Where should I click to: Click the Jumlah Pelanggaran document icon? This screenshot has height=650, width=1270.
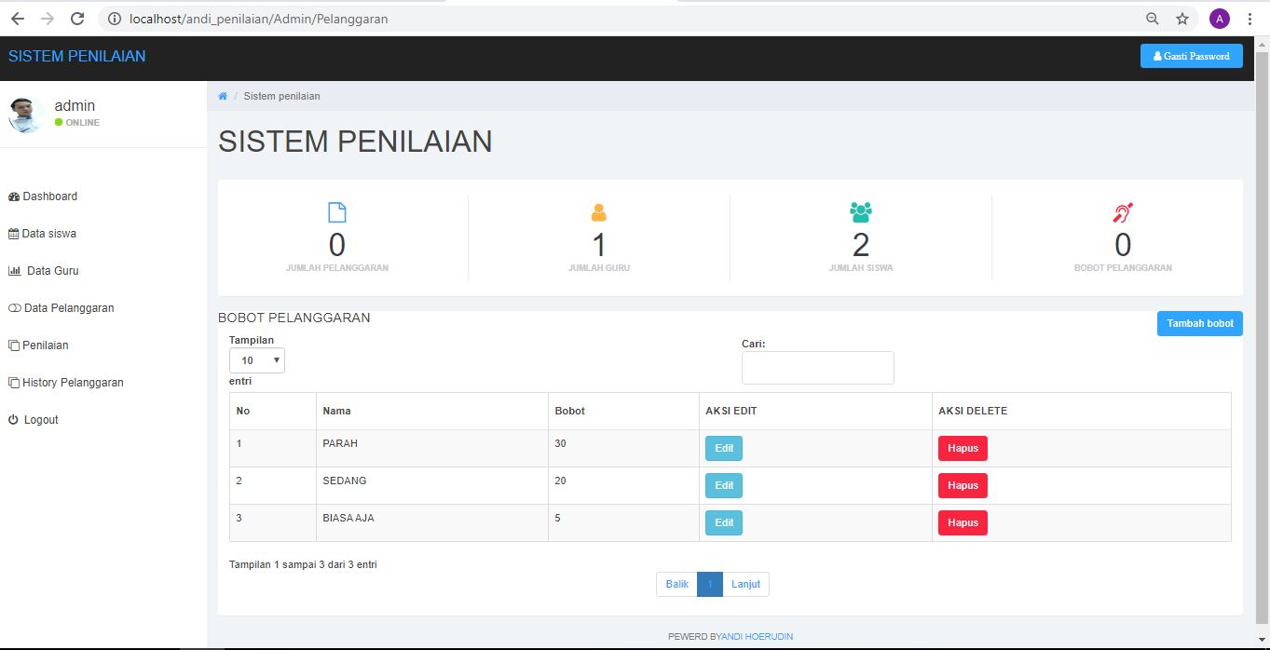coord(337,212)
